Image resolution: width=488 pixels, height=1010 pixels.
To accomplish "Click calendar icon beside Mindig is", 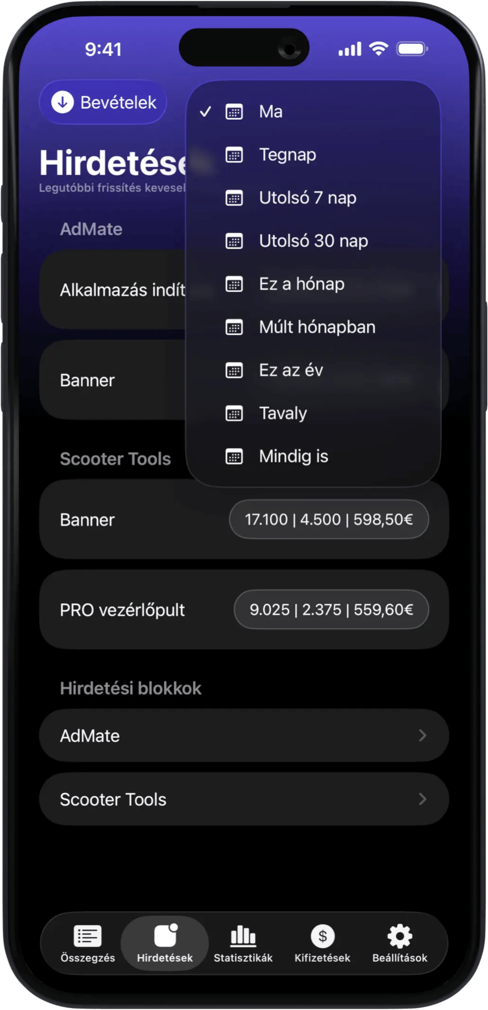I will (234, 456).
